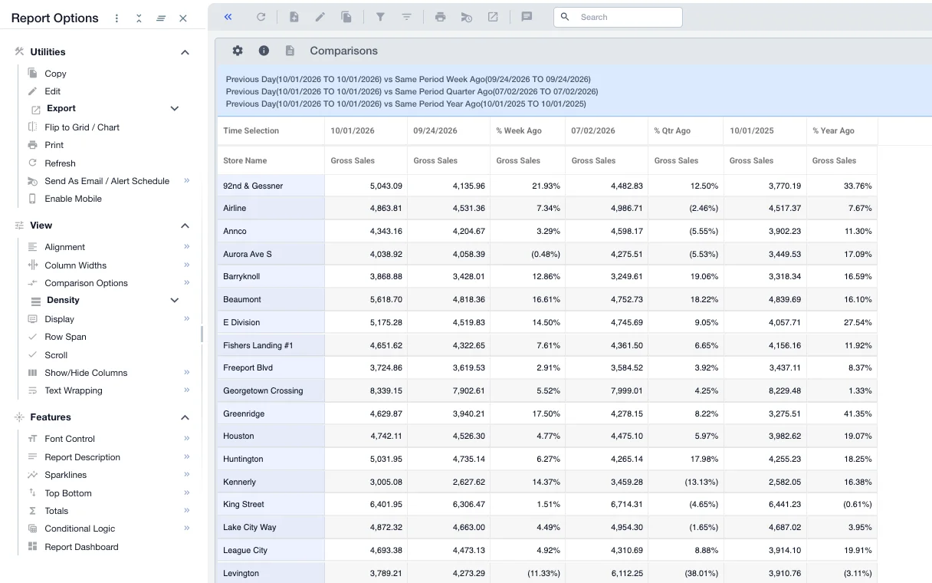Screen dimensions: 932x583
Task: Toggle the Row Span option
Action: pos(65,337)
